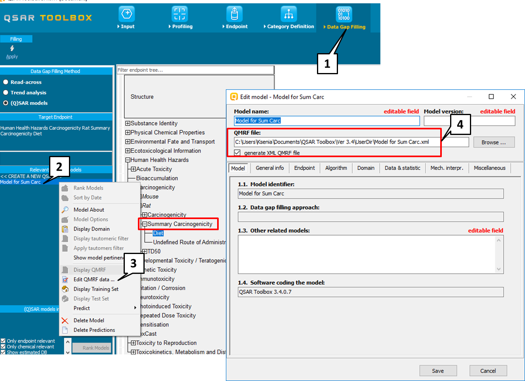Click the Filter endpoint tree field
525x381 pixels.
(195, 70)
